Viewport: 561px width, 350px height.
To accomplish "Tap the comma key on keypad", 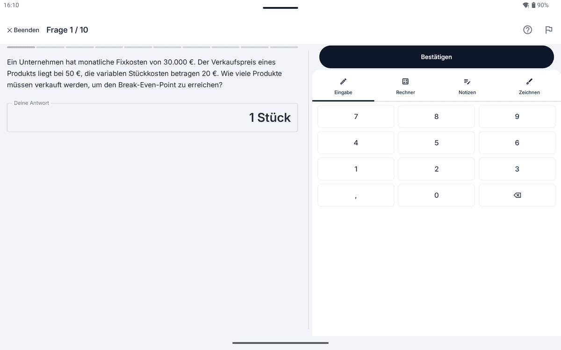I will pos(356,195).
